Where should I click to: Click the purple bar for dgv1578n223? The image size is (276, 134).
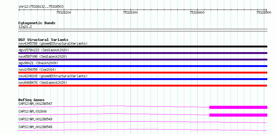143,53
